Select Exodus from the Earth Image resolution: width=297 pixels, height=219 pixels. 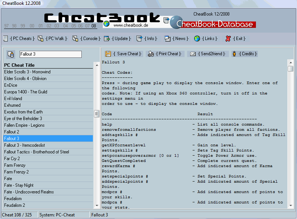tap(48, 112)
